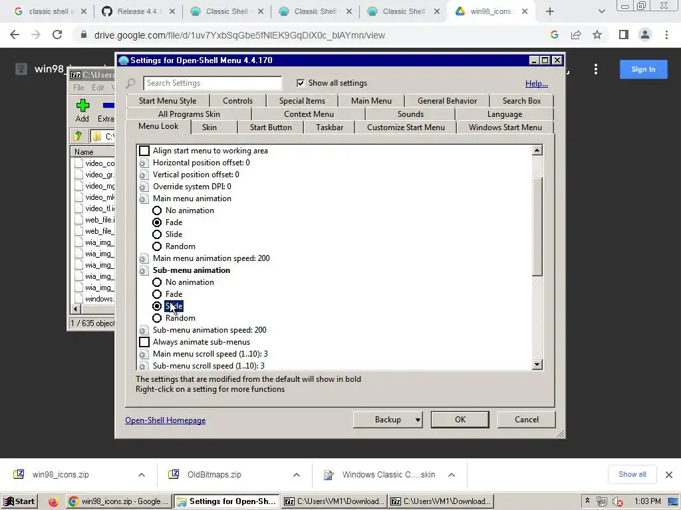Select Random under Main menu animation

pyautogui.click(x=157, y=247)
